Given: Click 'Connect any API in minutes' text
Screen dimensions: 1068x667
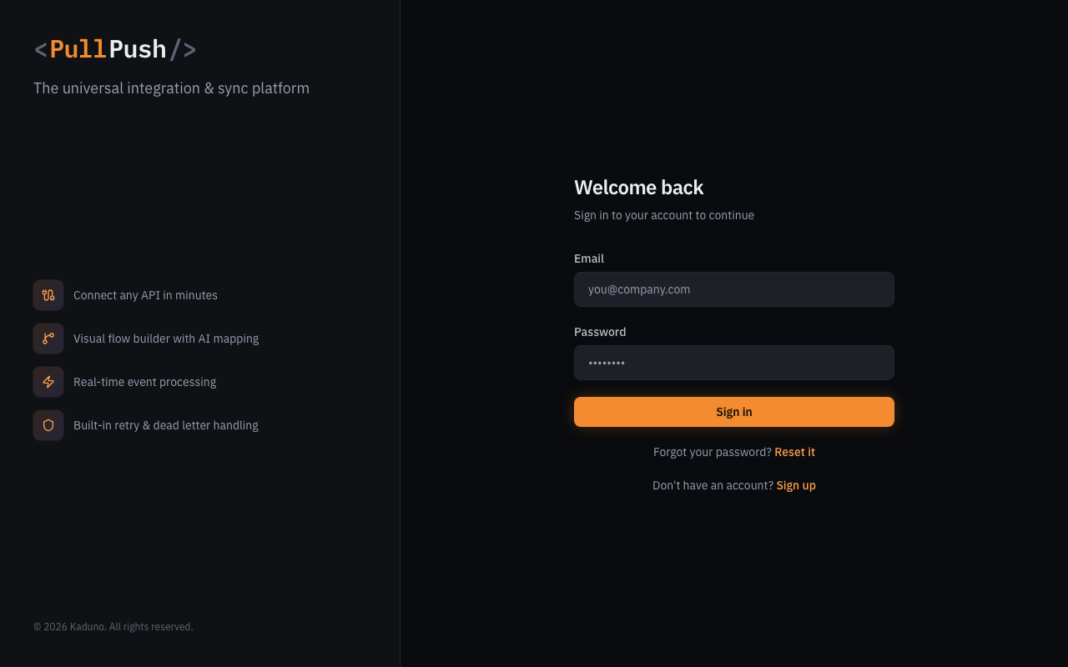Looking at the screenshot, I should 145,295.
